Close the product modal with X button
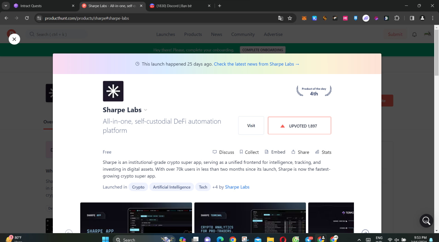This screenshot has width=439, height=242. (x=14, y=39)
